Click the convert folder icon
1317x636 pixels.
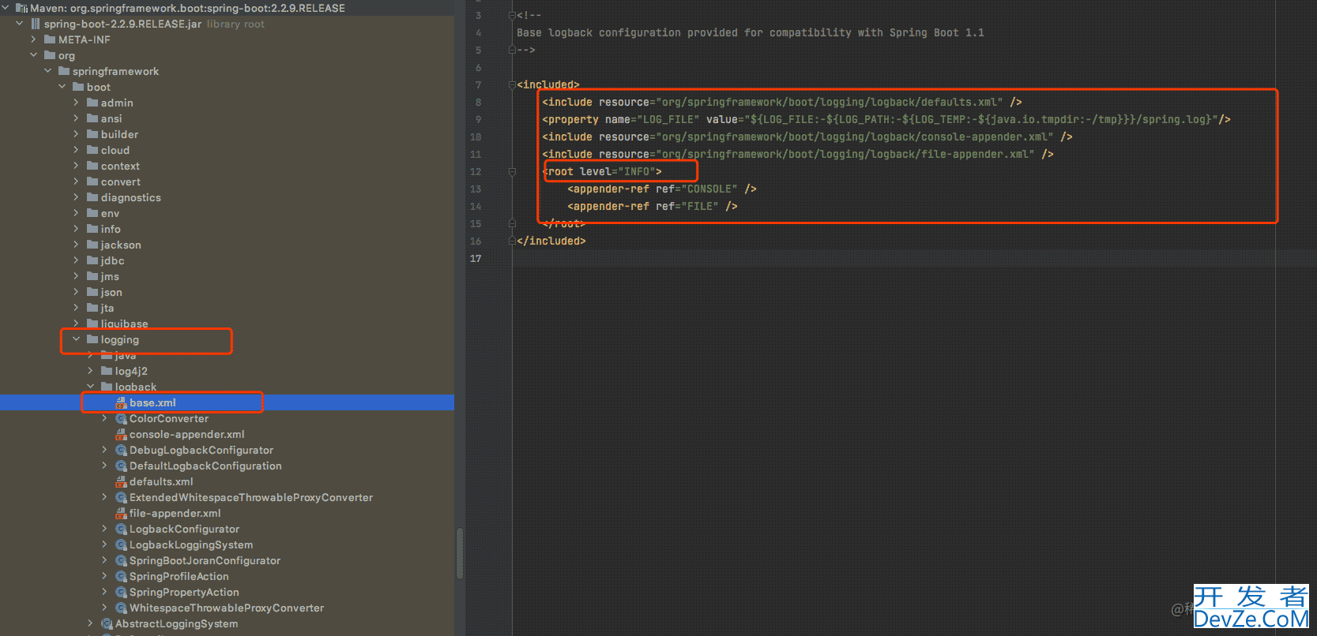pyautogui.click(x=92, y=181)
